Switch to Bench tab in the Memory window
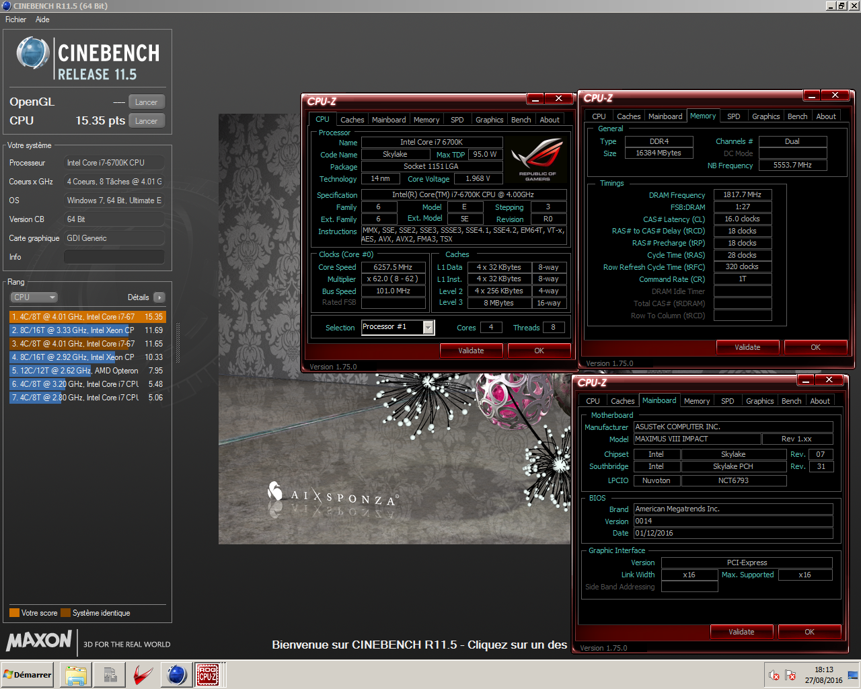Image resolution: width=861 pixels, height=689 pixels. (798, 116)
